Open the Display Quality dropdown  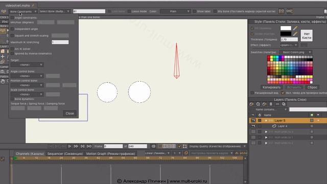click(x=217, y=146)
